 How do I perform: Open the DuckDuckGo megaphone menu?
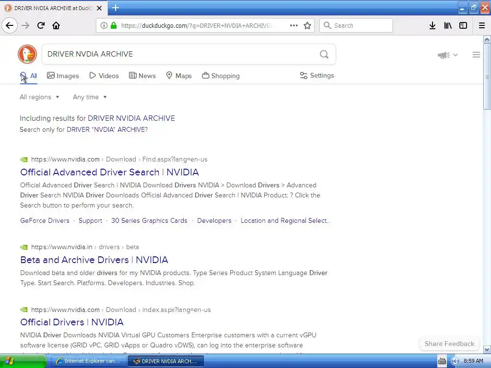(447, 55)
